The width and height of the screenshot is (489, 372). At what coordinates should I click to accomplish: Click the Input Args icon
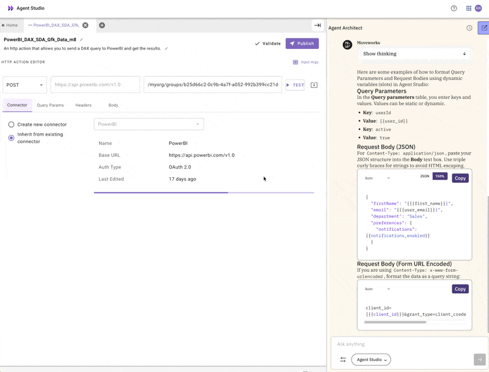pyautogui.click(x=295, y=62)
